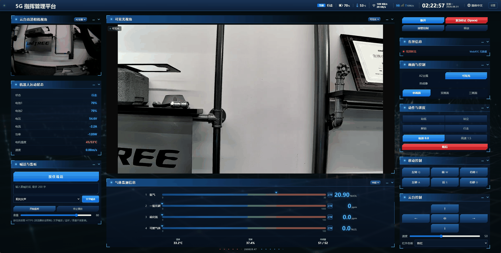Click the 解锁 action button

click(x=424, y=129)
